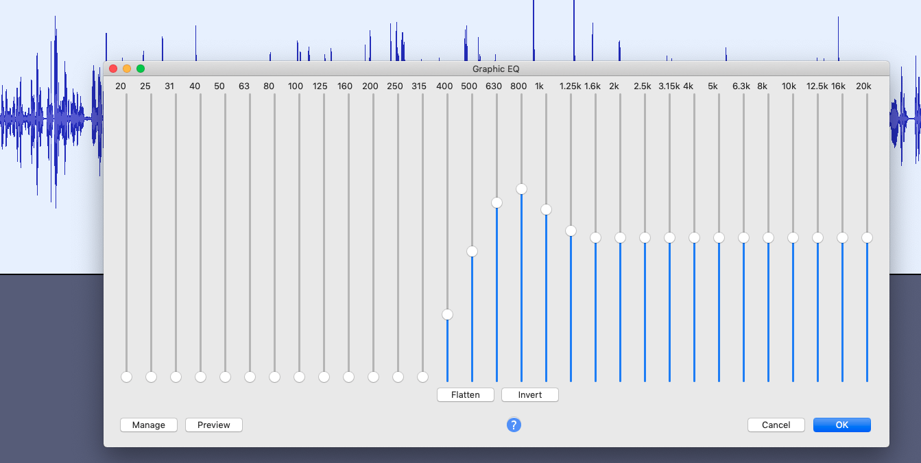Click the 125 Hz slider handle
Image resolution: width=921 pixels, height=463 pixels.
pyautogui.click(x=324, y=377)
